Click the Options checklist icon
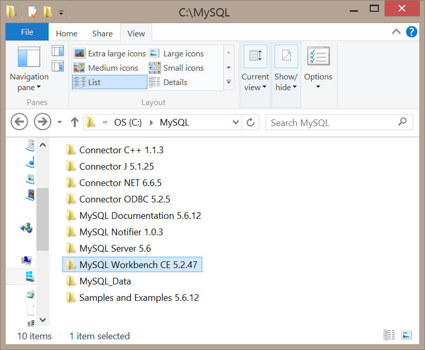425x350 pixels. (318, 56)
